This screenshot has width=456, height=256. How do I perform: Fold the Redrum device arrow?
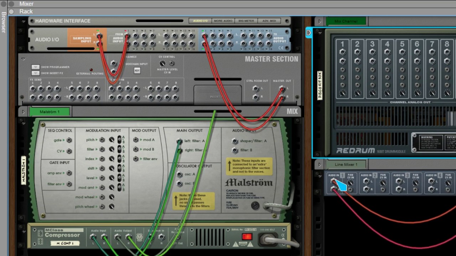click(x=320, y=33)
